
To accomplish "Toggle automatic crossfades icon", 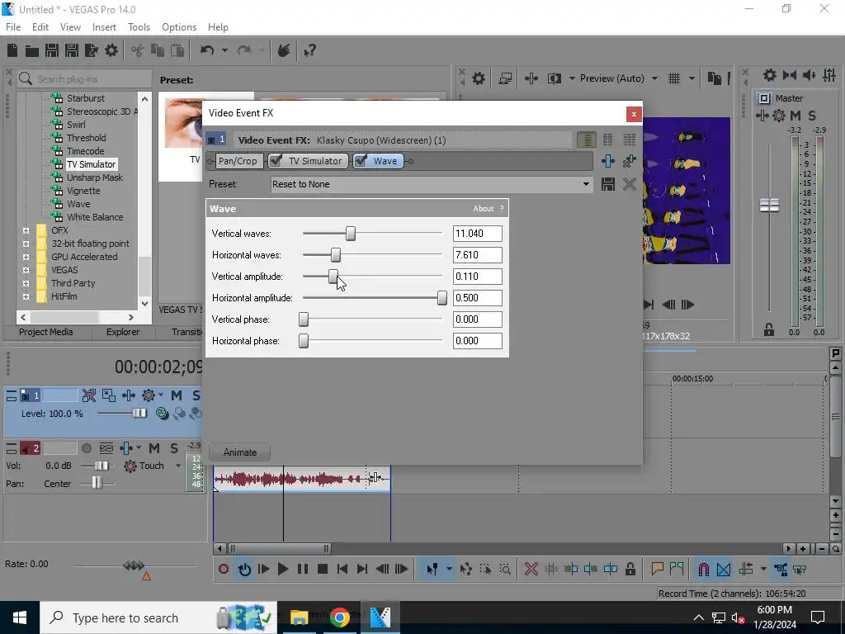I will [x=724, y=570].
